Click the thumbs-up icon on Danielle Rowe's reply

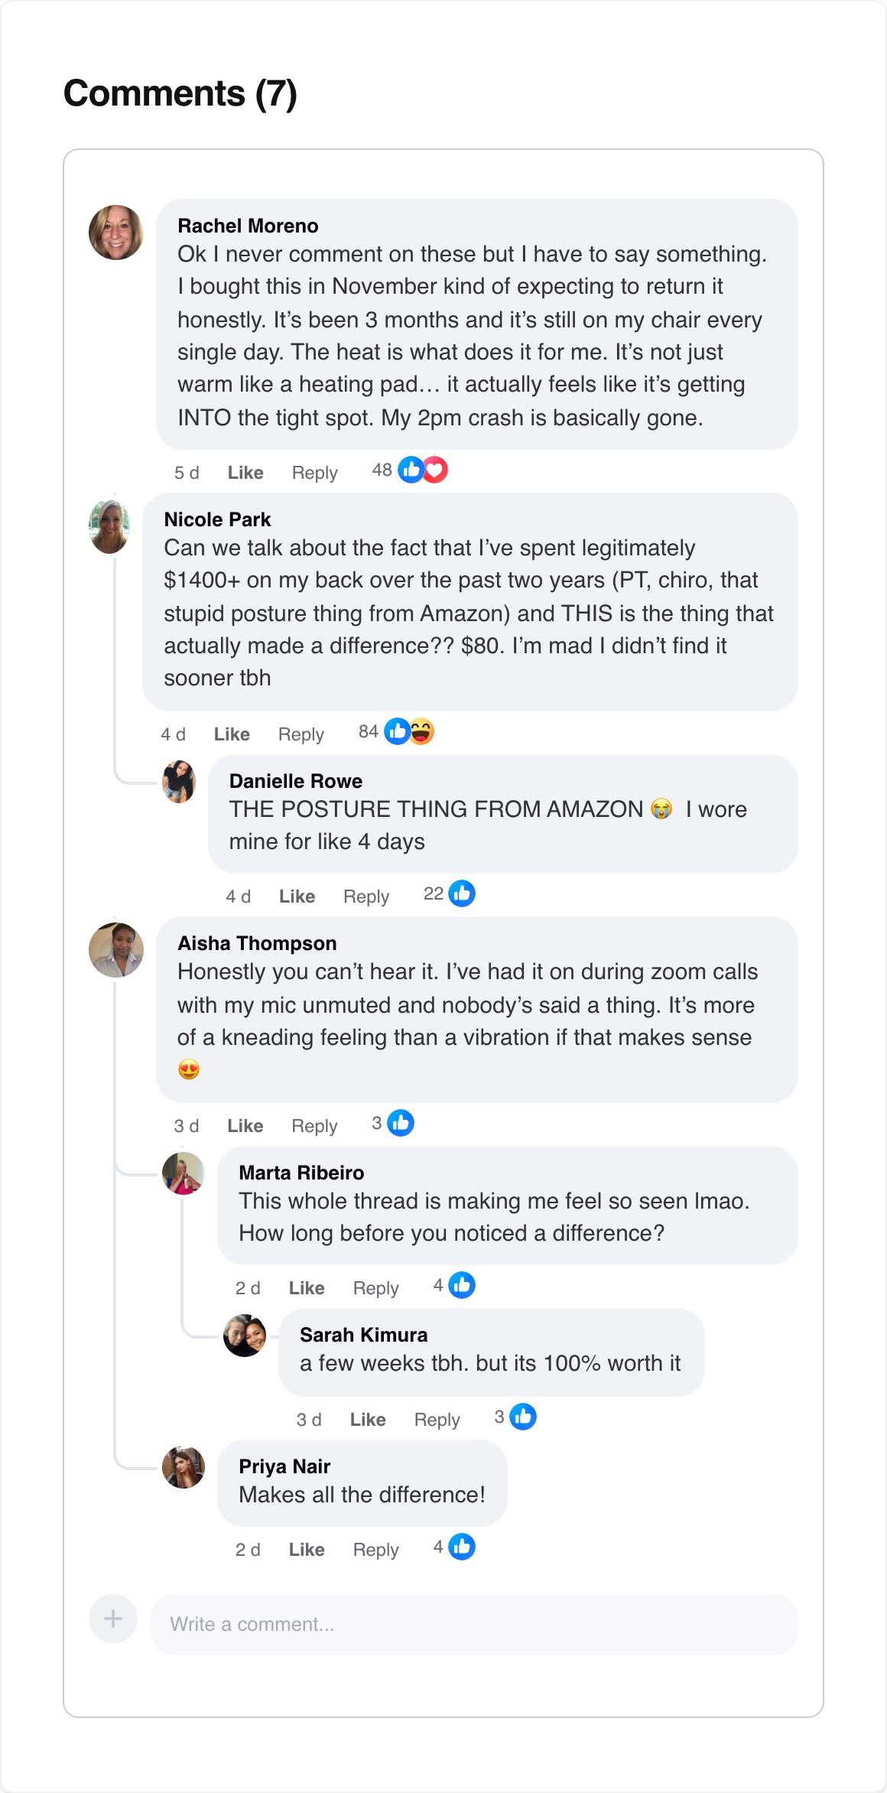pos(462,893)
